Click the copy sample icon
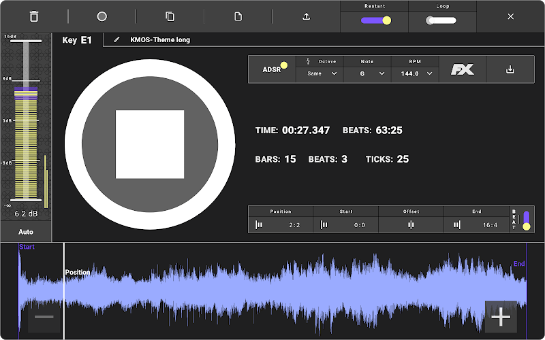Screen dimensions: 545x340 coord(170,16)
